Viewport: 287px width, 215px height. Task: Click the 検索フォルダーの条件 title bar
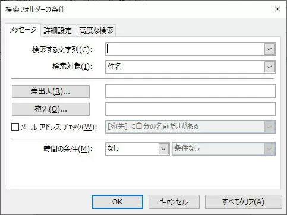[138, 9]
